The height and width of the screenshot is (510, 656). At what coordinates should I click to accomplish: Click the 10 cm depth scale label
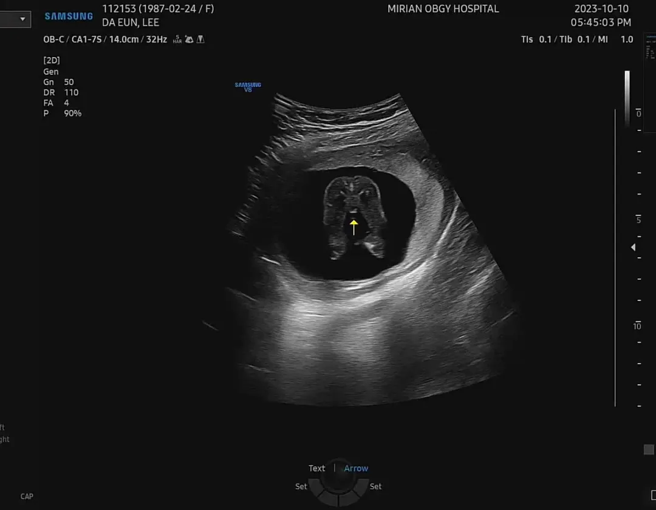(x=637, y=325)
